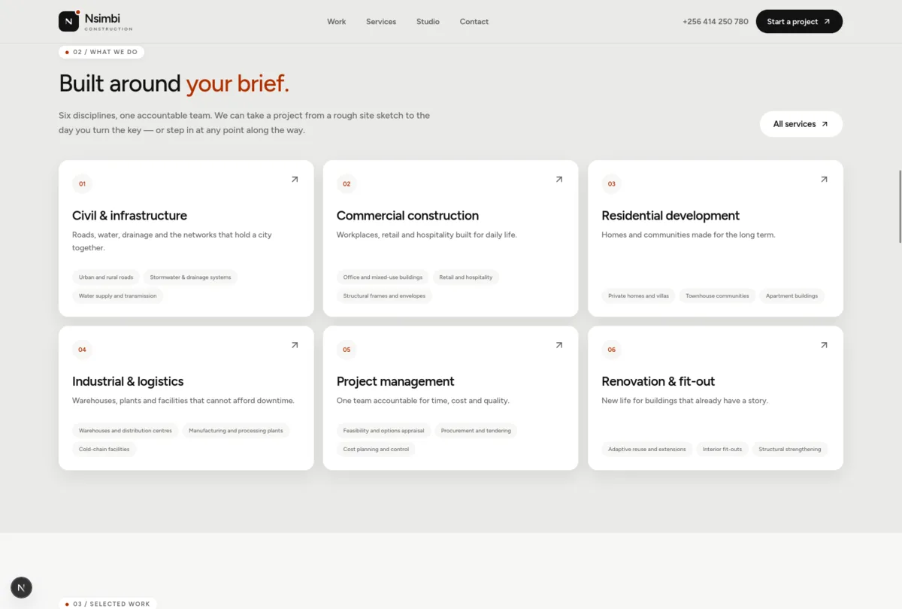
Task: Go to the Work nav item
Action: tap(337, 22)
